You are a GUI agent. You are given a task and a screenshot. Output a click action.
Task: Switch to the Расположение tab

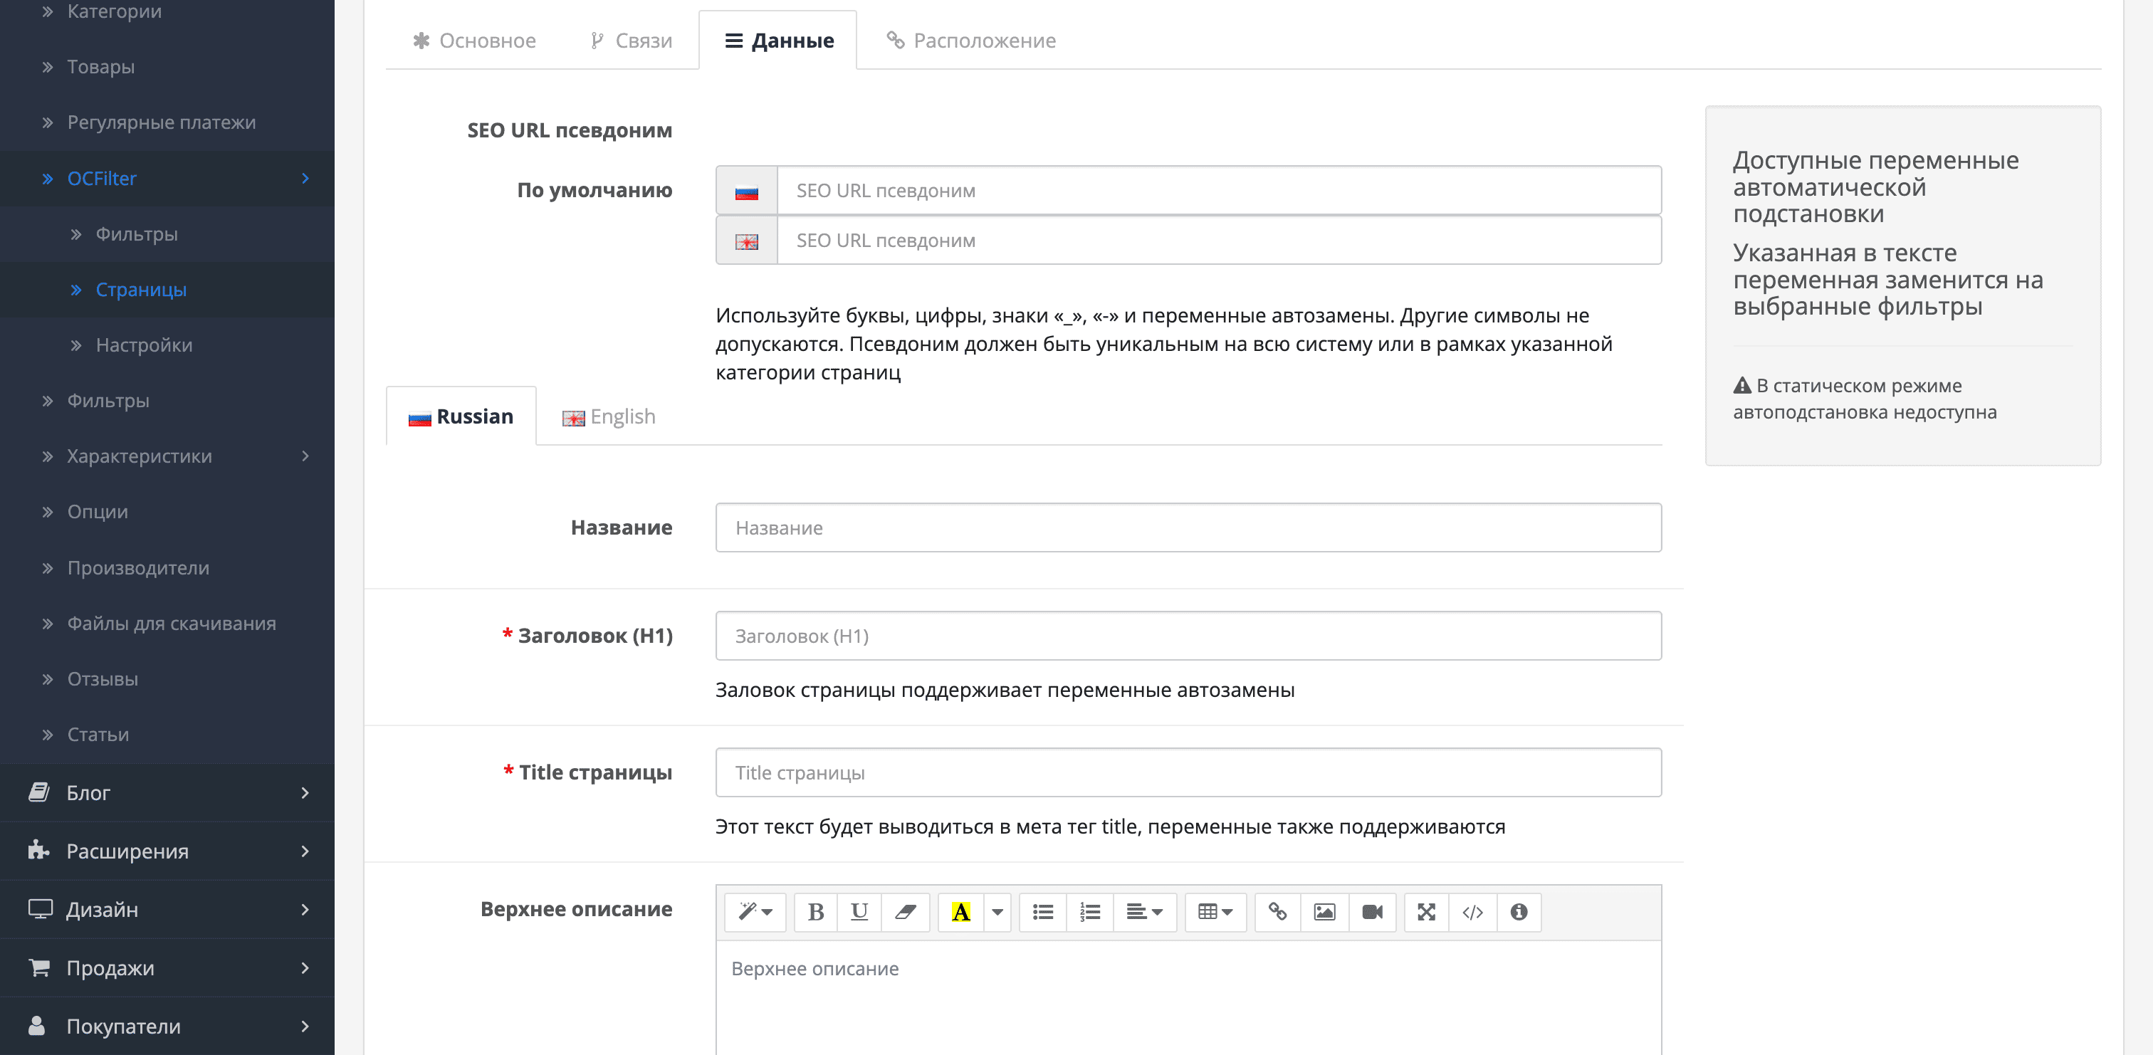[x=971, y=40]
